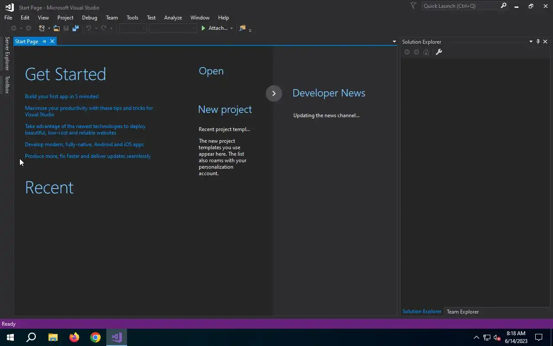Image resolution: width=553 pixels, height=346 pixels.
Task: Click the Navigate Forward toolbar arrow
Action: (x=29, y=28)
